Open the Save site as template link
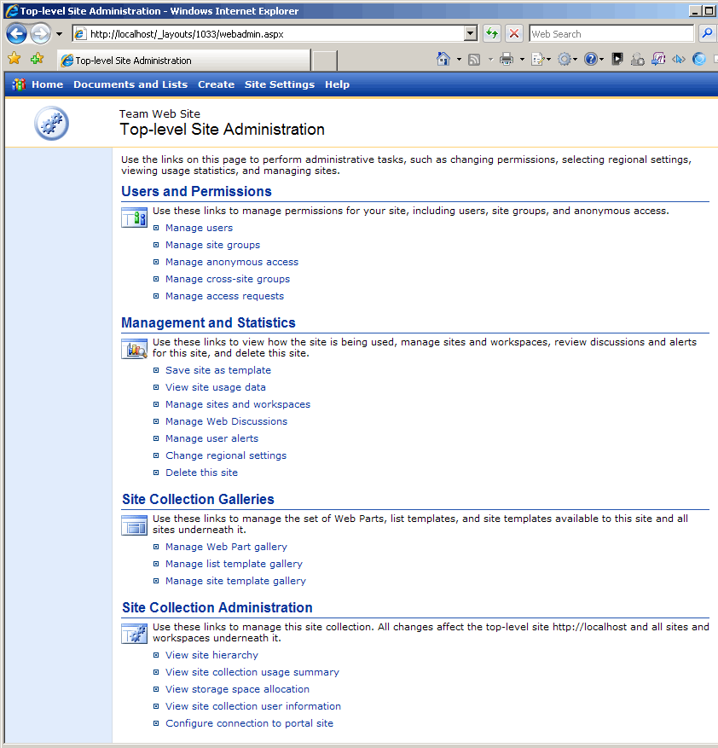This screenshot has width=718, height=748. click(x=218, y=370)
